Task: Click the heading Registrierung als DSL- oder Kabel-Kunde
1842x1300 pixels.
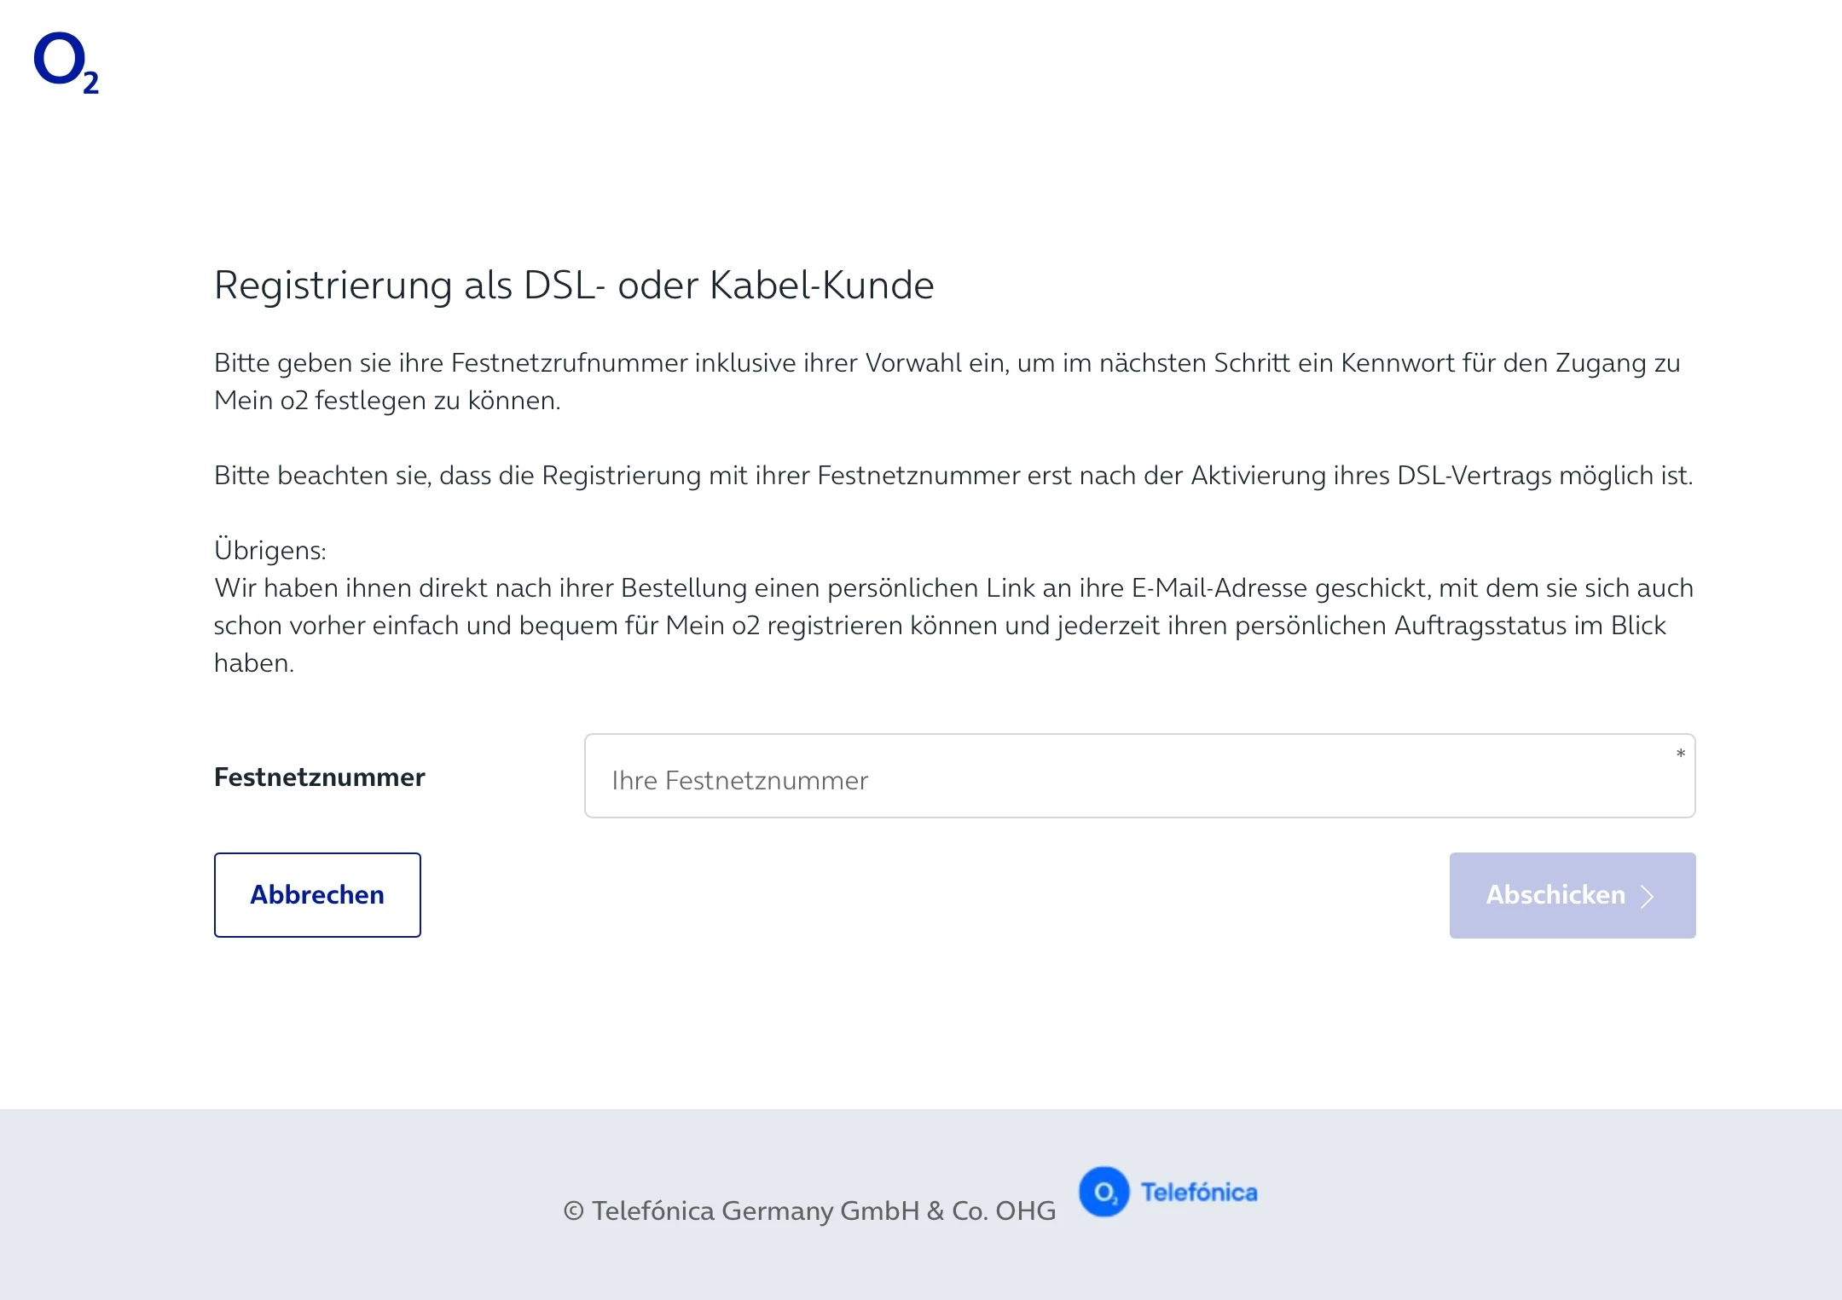Action: pos(573,285)
